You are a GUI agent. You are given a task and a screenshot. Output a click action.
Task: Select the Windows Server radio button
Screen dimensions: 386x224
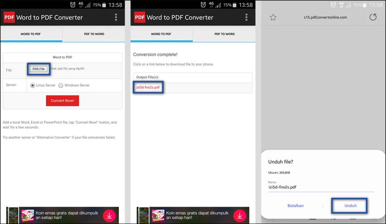coord(61,85)
